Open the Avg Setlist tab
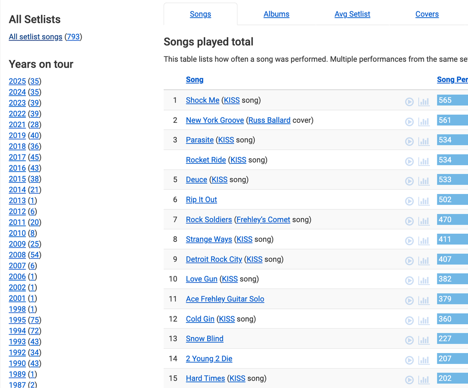The width and height of the screenshot is (468, 388). click(x=352, y=14)
